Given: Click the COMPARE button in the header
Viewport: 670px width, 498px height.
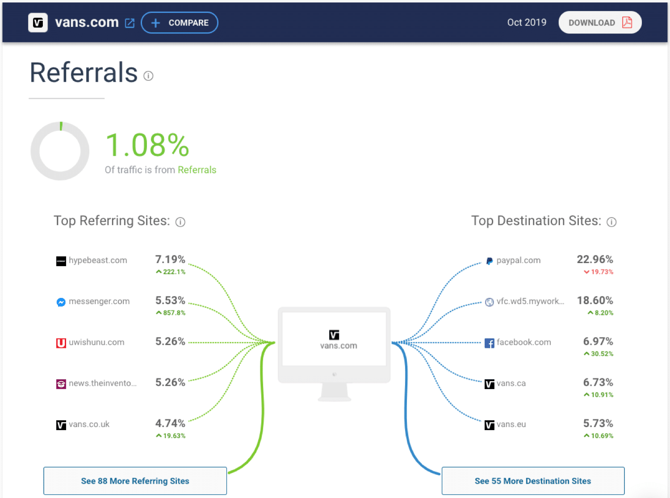Looking at the screenshot, I should (x=180, y=22).
